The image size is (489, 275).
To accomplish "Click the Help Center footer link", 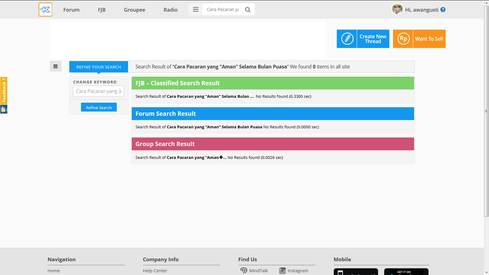I will (155, 270).
